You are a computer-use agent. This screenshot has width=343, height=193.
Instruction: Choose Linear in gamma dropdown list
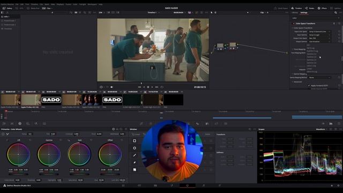click(x=309, y=69)
